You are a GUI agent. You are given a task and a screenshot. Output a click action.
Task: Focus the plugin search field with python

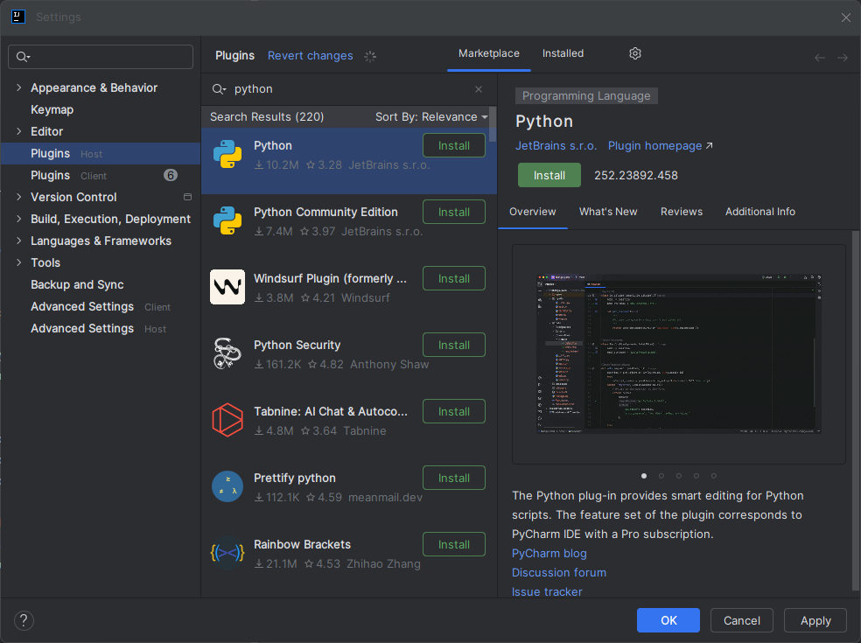click(x=348, y=89)
